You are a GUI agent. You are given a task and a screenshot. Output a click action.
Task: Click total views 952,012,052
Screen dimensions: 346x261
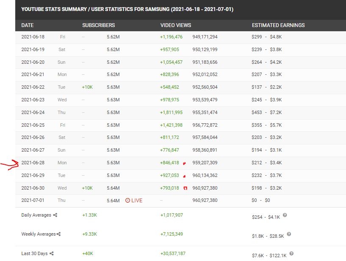(x=205, y=74)
